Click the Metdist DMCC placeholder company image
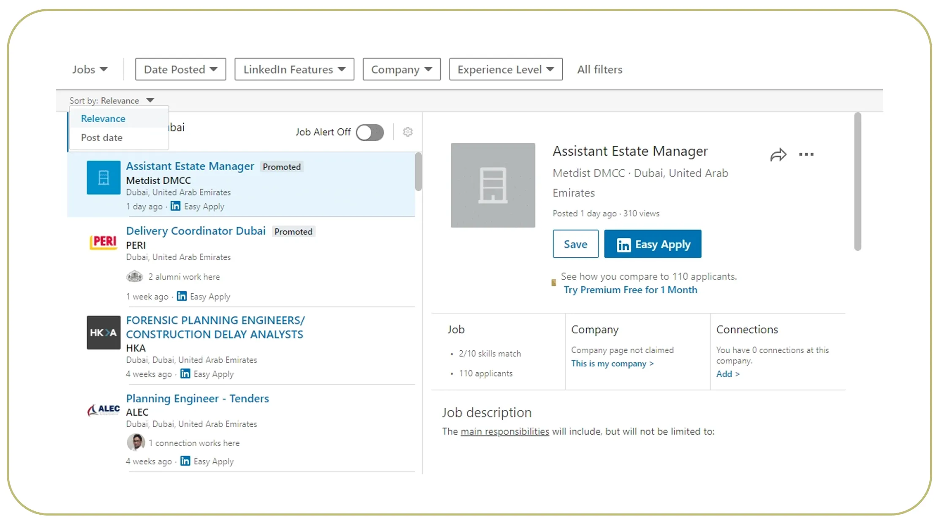The image size is (939, 524). [x=493, y=185]
